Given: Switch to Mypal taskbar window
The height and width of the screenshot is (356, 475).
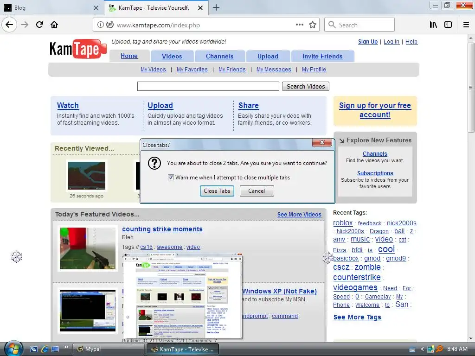Looking at the screenshot, I should click(x=109, y=349).
